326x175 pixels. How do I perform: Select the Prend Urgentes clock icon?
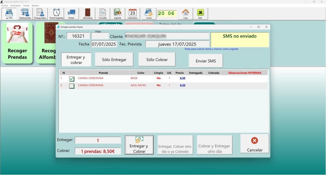point(56,14)
